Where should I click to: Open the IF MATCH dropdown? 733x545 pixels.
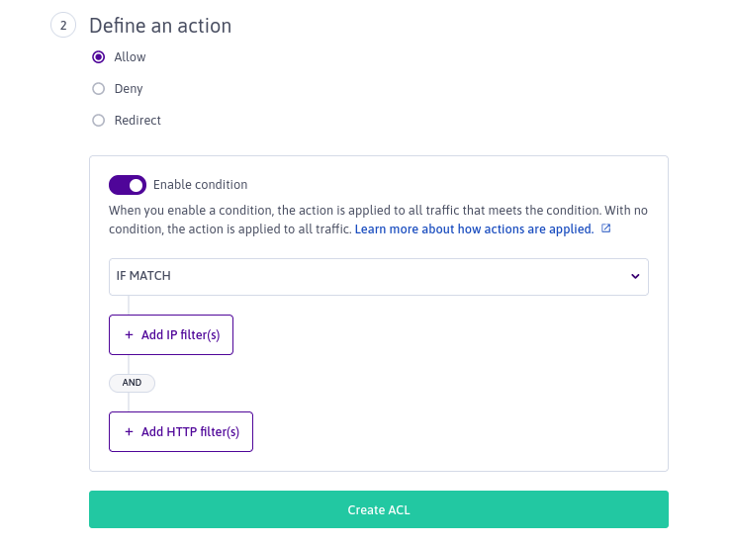378,277
